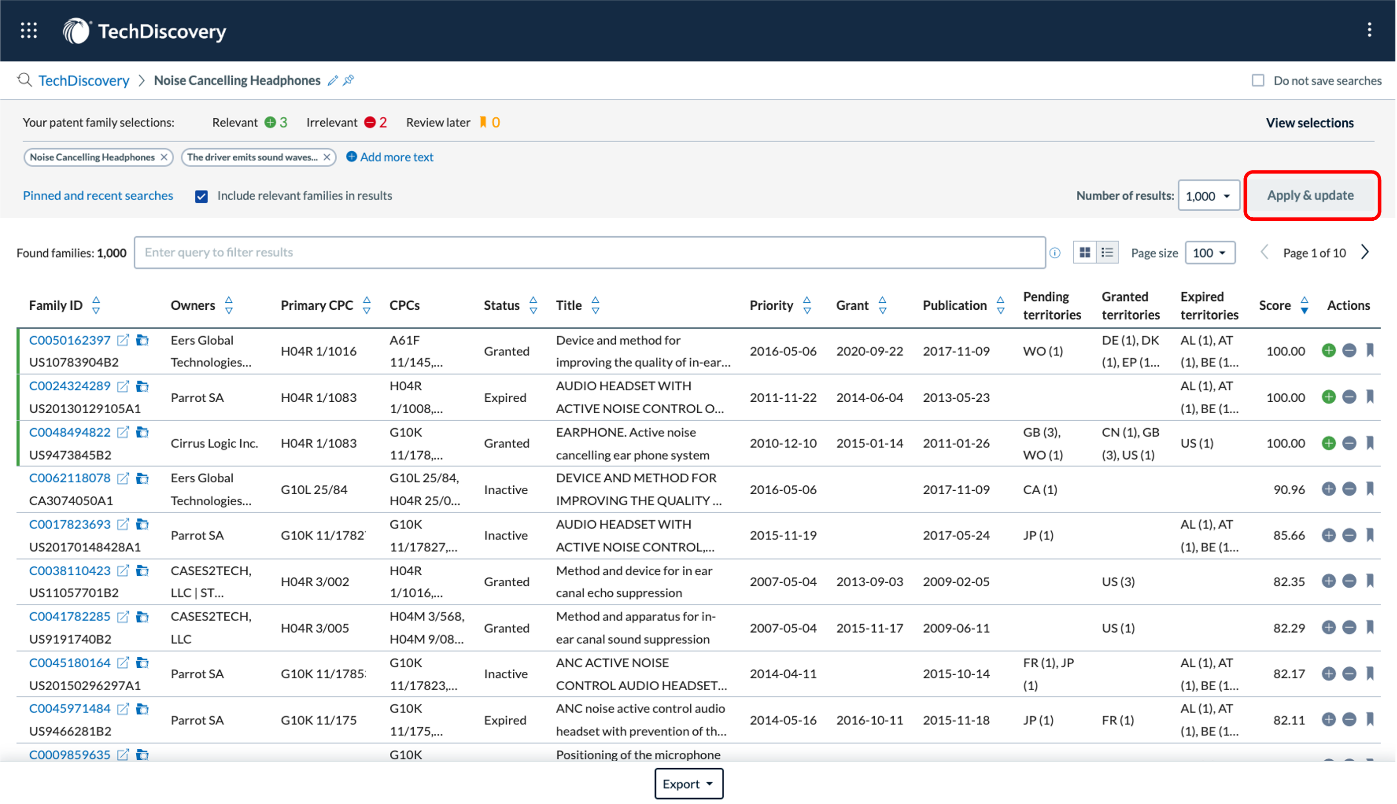Click folder icon for family C0024324289
This screenshot has width=1397, height=804.
(142, 386)
